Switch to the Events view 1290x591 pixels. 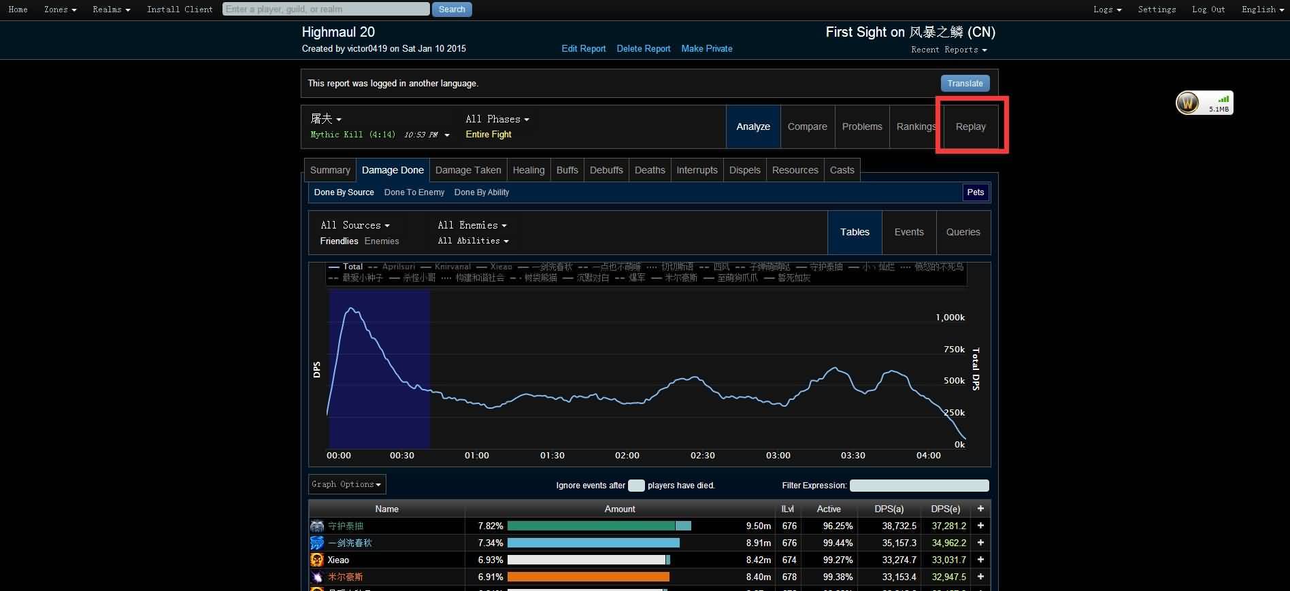909,232
